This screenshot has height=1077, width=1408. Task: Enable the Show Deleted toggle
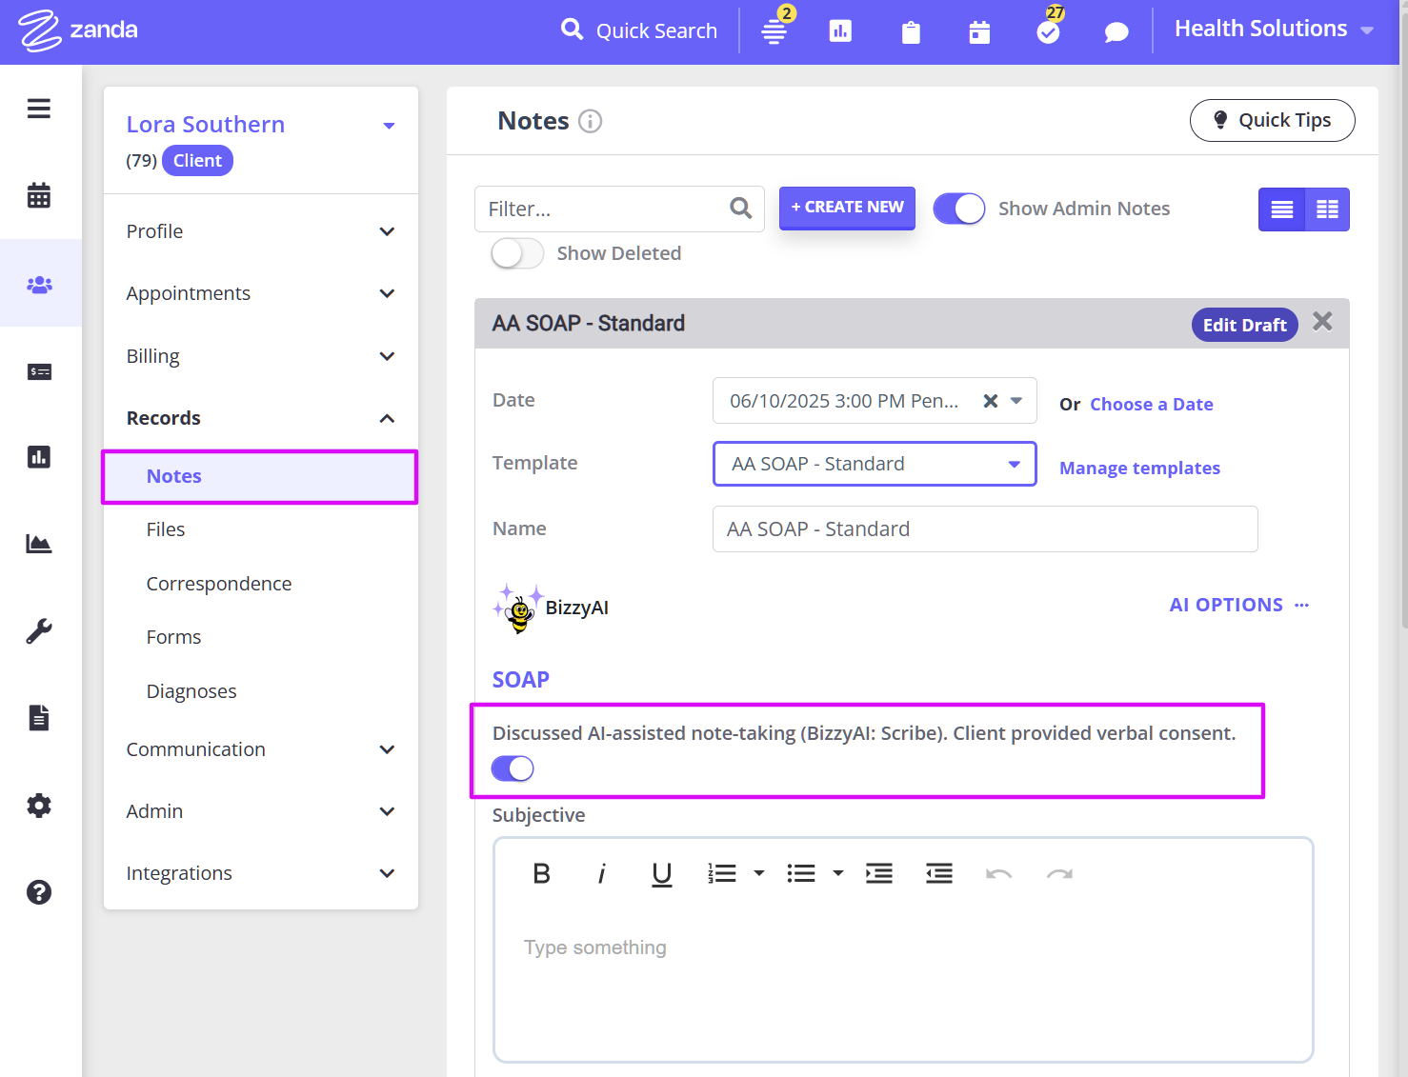click(516, 253)
